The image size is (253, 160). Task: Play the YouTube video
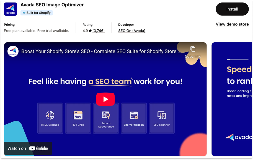[x=105, y=99]
